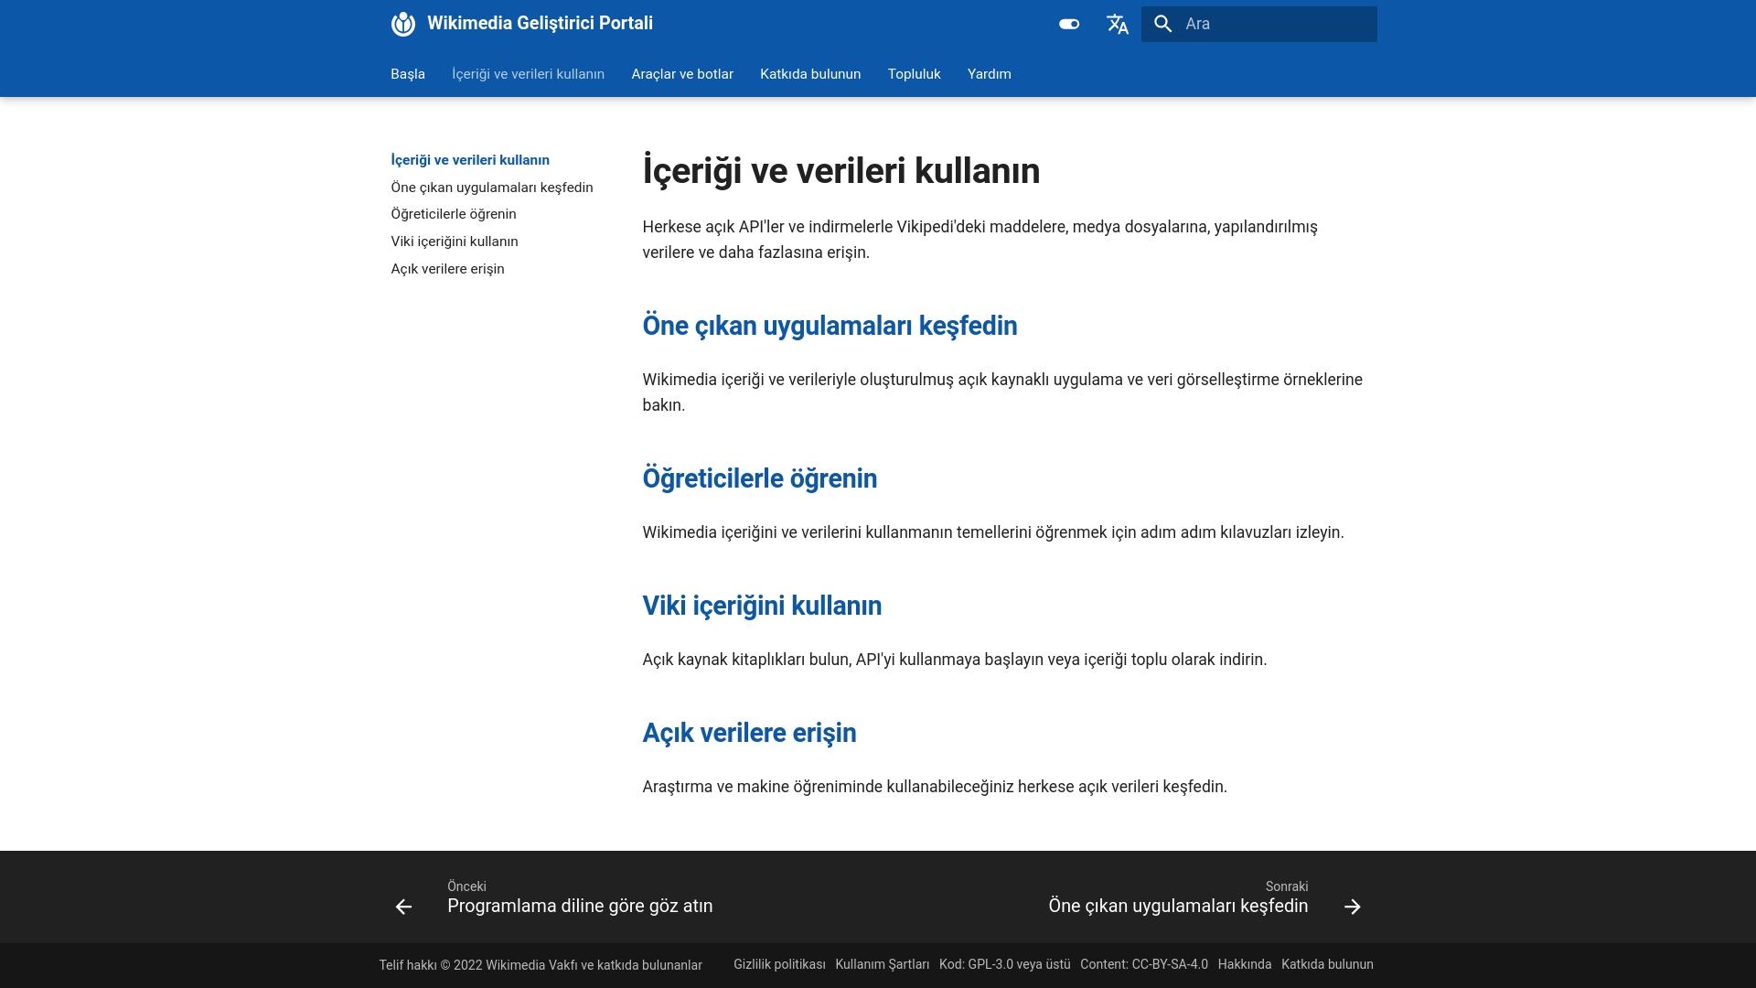Click the Sonraki label in footer
The image size is (1756, 988).
[1287, 886]
